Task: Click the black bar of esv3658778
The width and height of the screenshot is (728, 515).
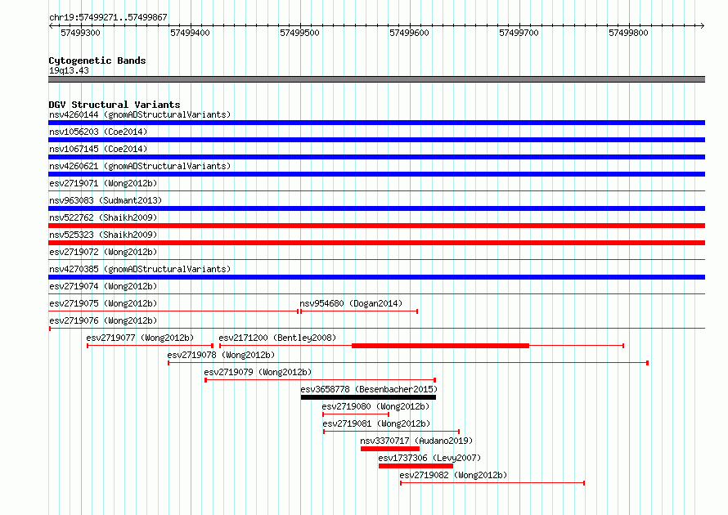Action: coord(368,397)
